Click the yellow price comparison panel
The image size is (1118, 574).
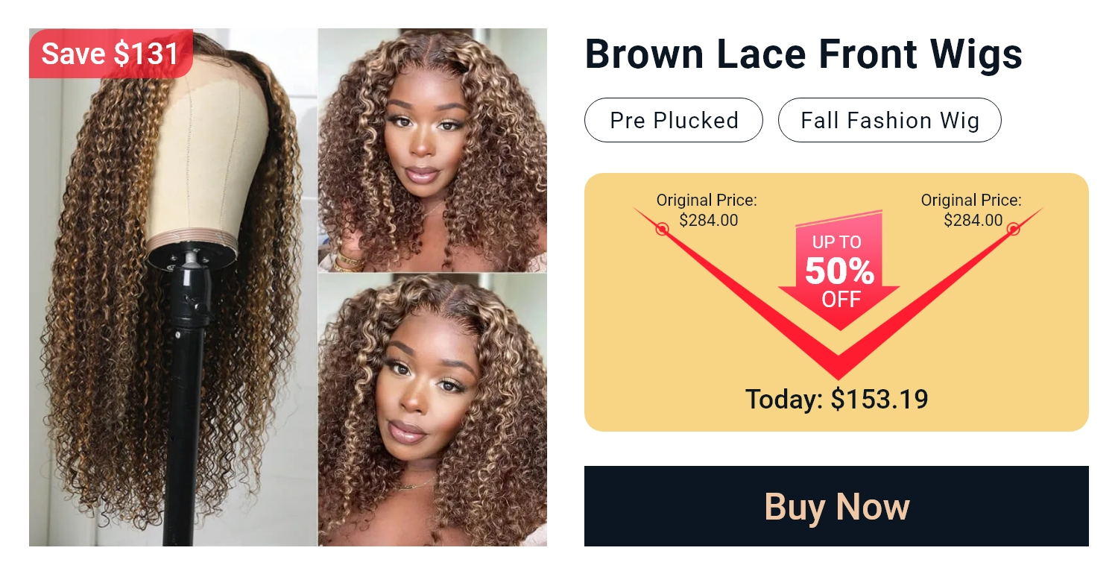(x=836, y=302)
